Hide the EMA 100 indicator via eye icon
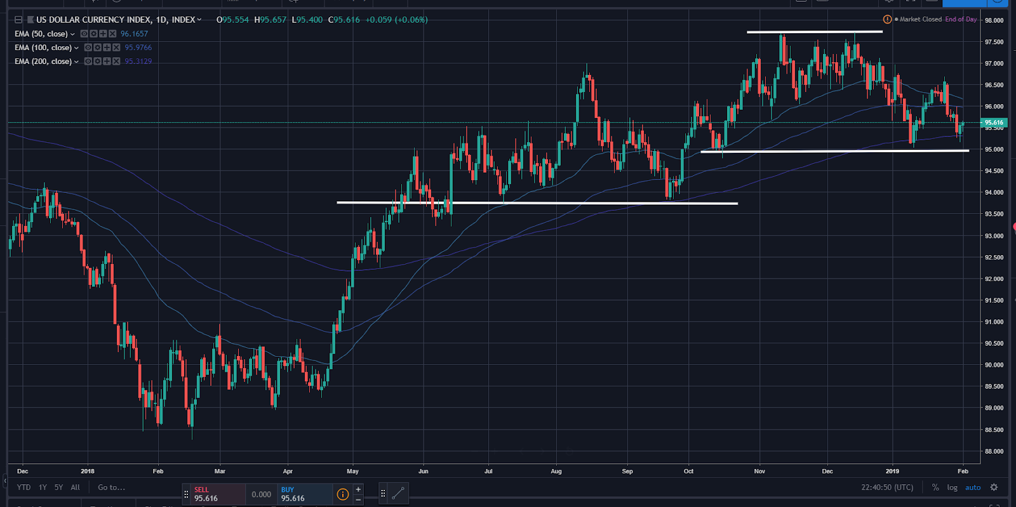Screen dimensions: 1016x507 click(x=88, y=48)
